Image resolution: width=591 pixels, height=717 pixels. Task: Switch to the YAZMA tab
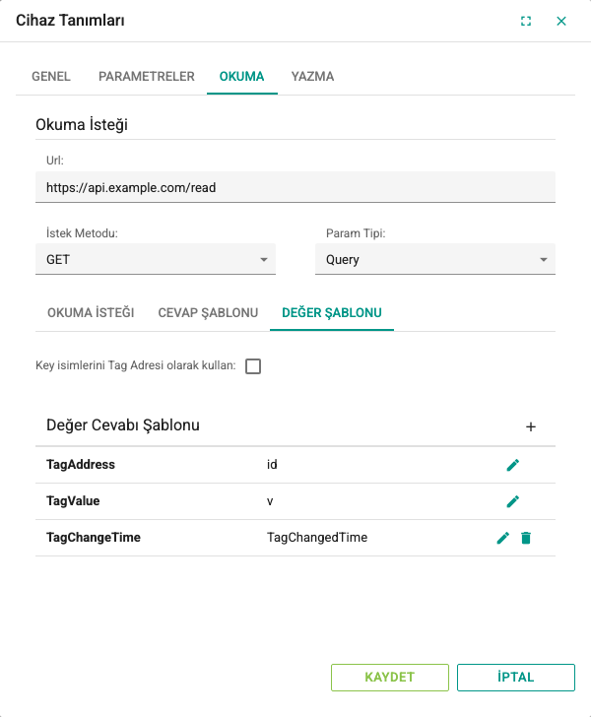(x=312, y=77)
